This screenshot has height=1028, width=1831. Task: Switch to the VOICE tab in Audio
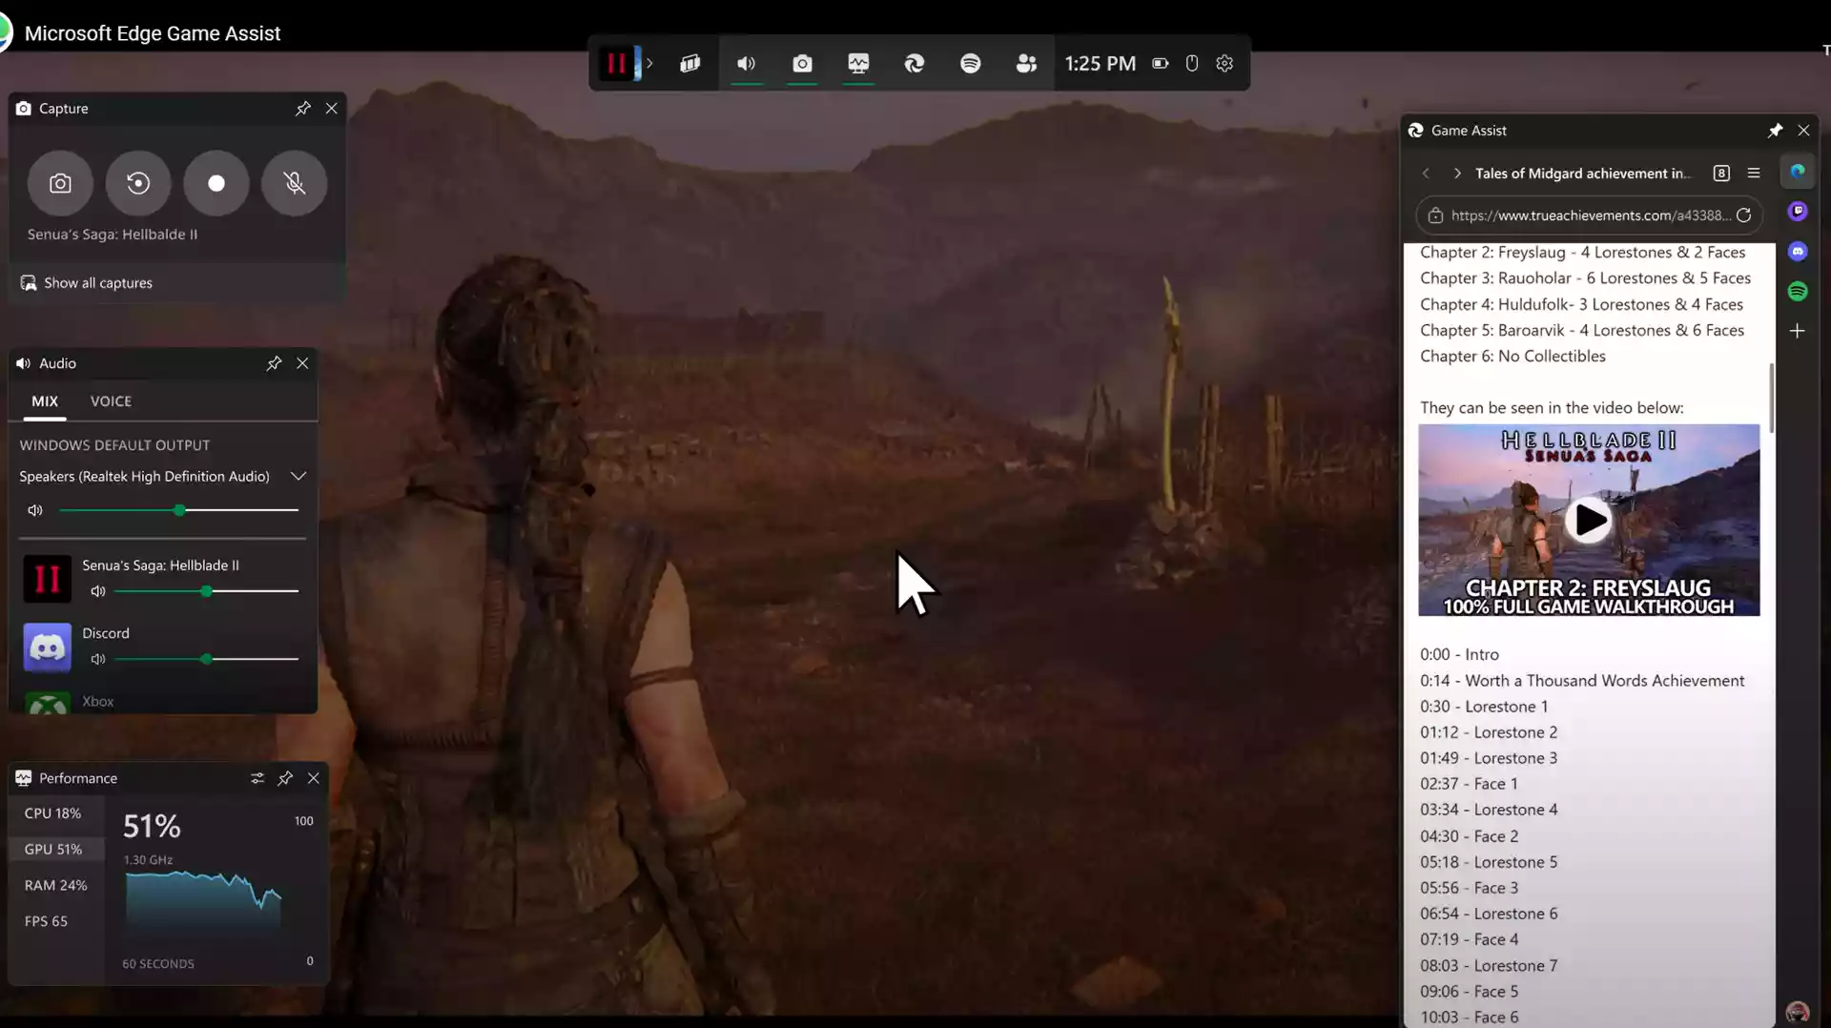pos(111,401)
